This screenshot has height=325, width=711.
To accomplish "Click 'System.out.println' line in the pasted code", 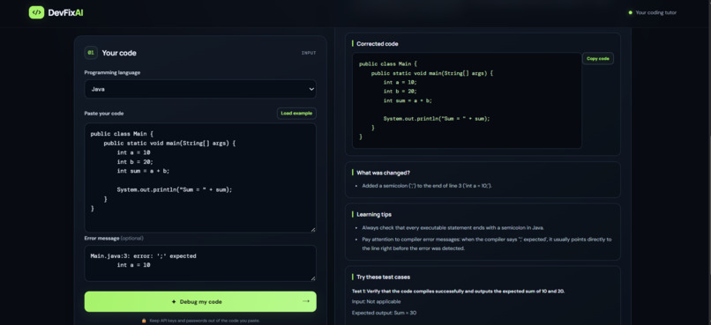I will coord(175,189).
